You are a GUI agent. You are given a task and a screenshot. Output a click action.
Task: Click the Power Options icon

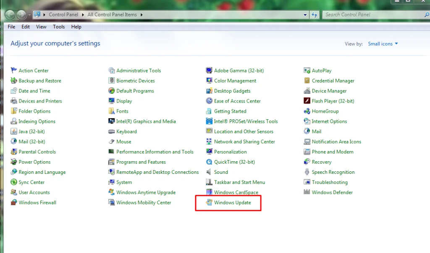pyautogui.click(x=14, y=162)
